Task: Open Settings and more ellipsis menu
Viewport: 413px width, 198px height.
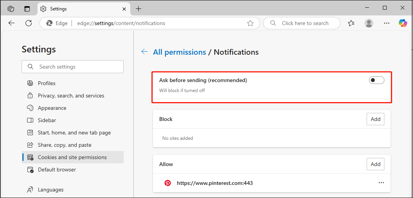Action: 387,23
